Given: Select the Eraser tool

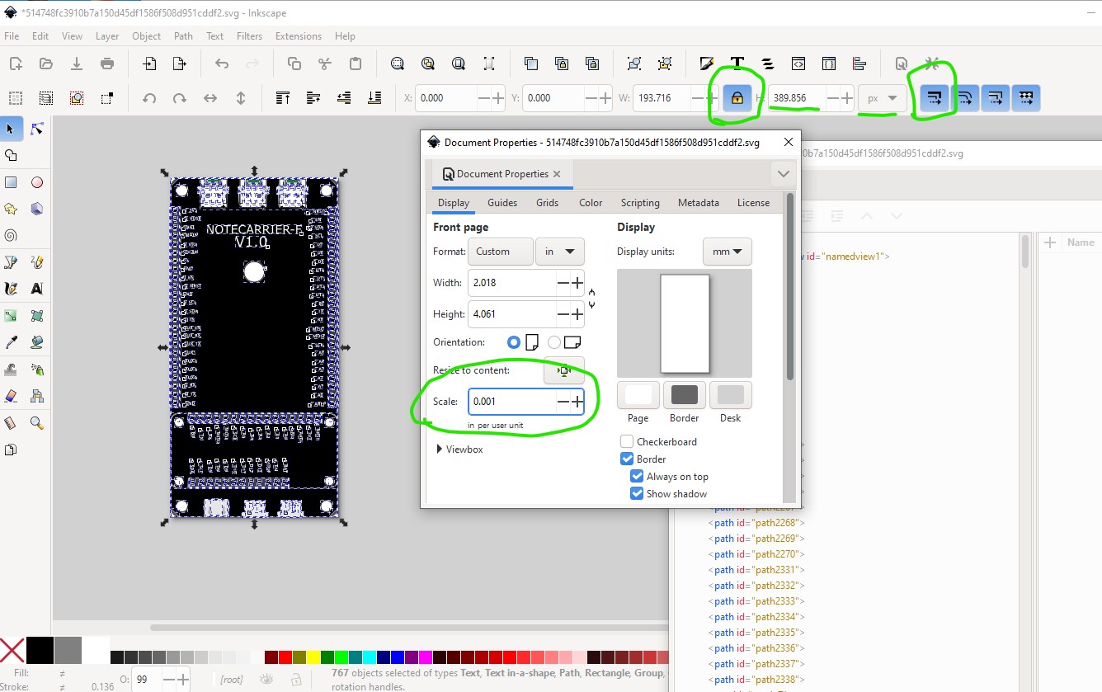Looking at the screenshot, I should tap(11, 396).
